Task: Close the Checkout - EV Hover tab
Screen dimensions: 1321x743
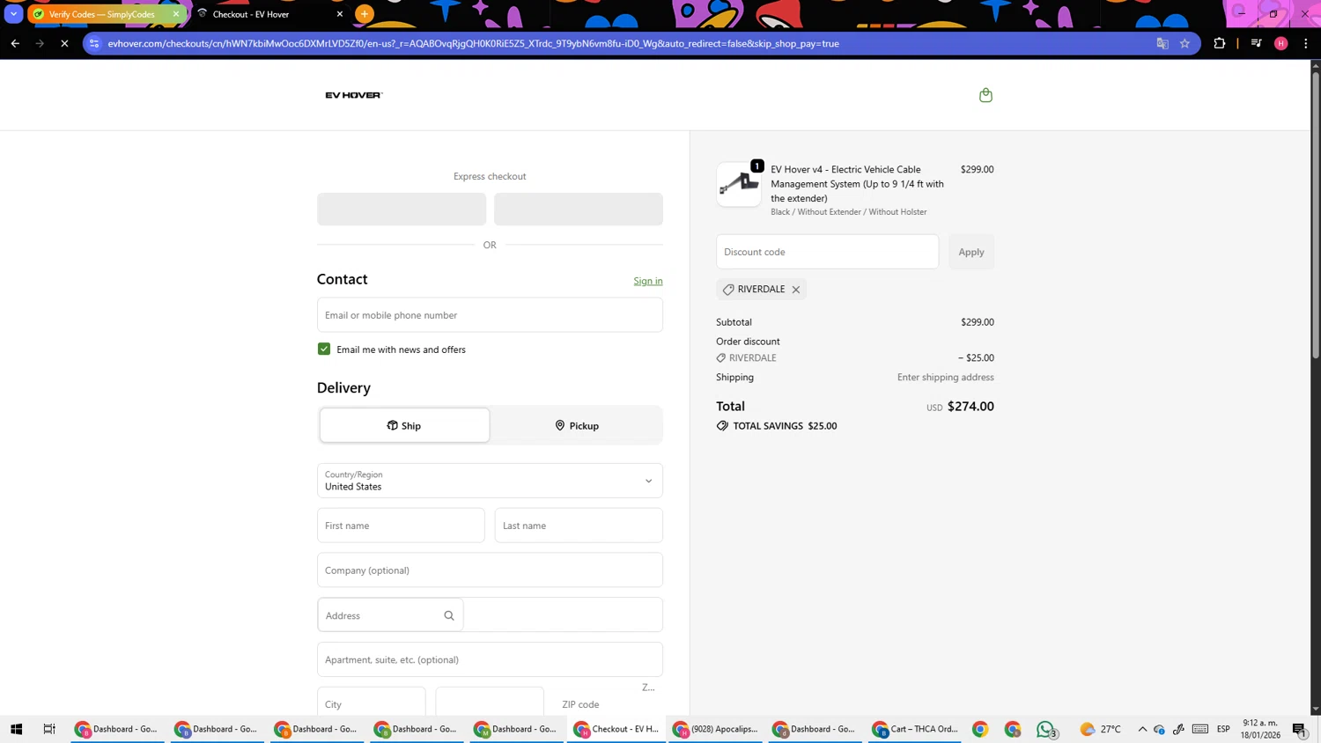Action: (x=340, y=14)
